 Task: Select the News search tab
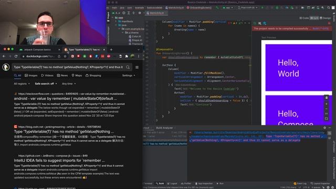click(x=62, y=76)
